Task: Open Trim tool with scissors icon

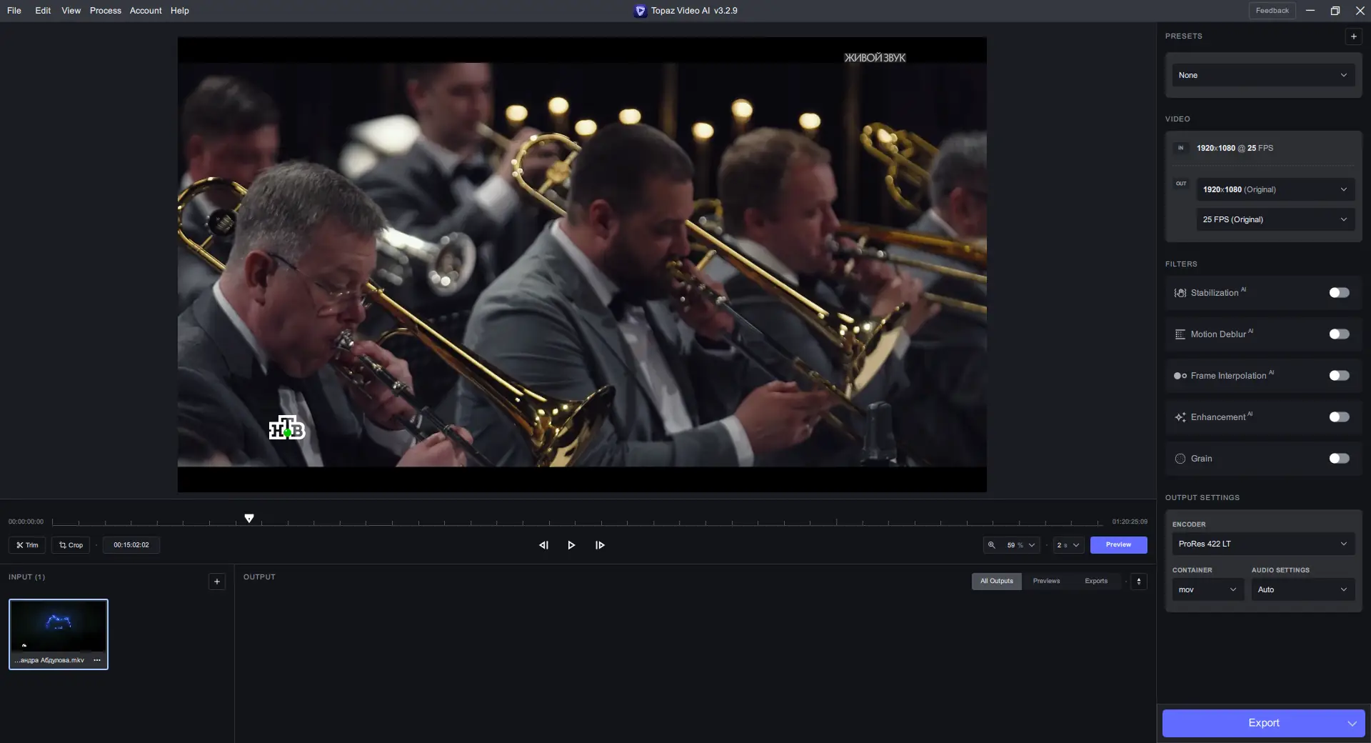Action: pos(27,545)
